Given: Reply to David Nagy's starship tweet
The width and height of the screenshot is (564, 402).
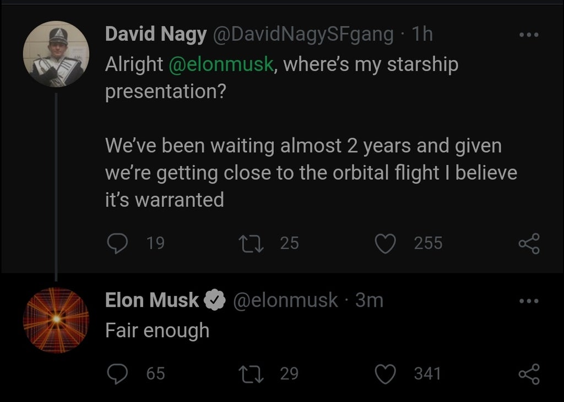Looking at the screenshot, I should coord(116,242).
